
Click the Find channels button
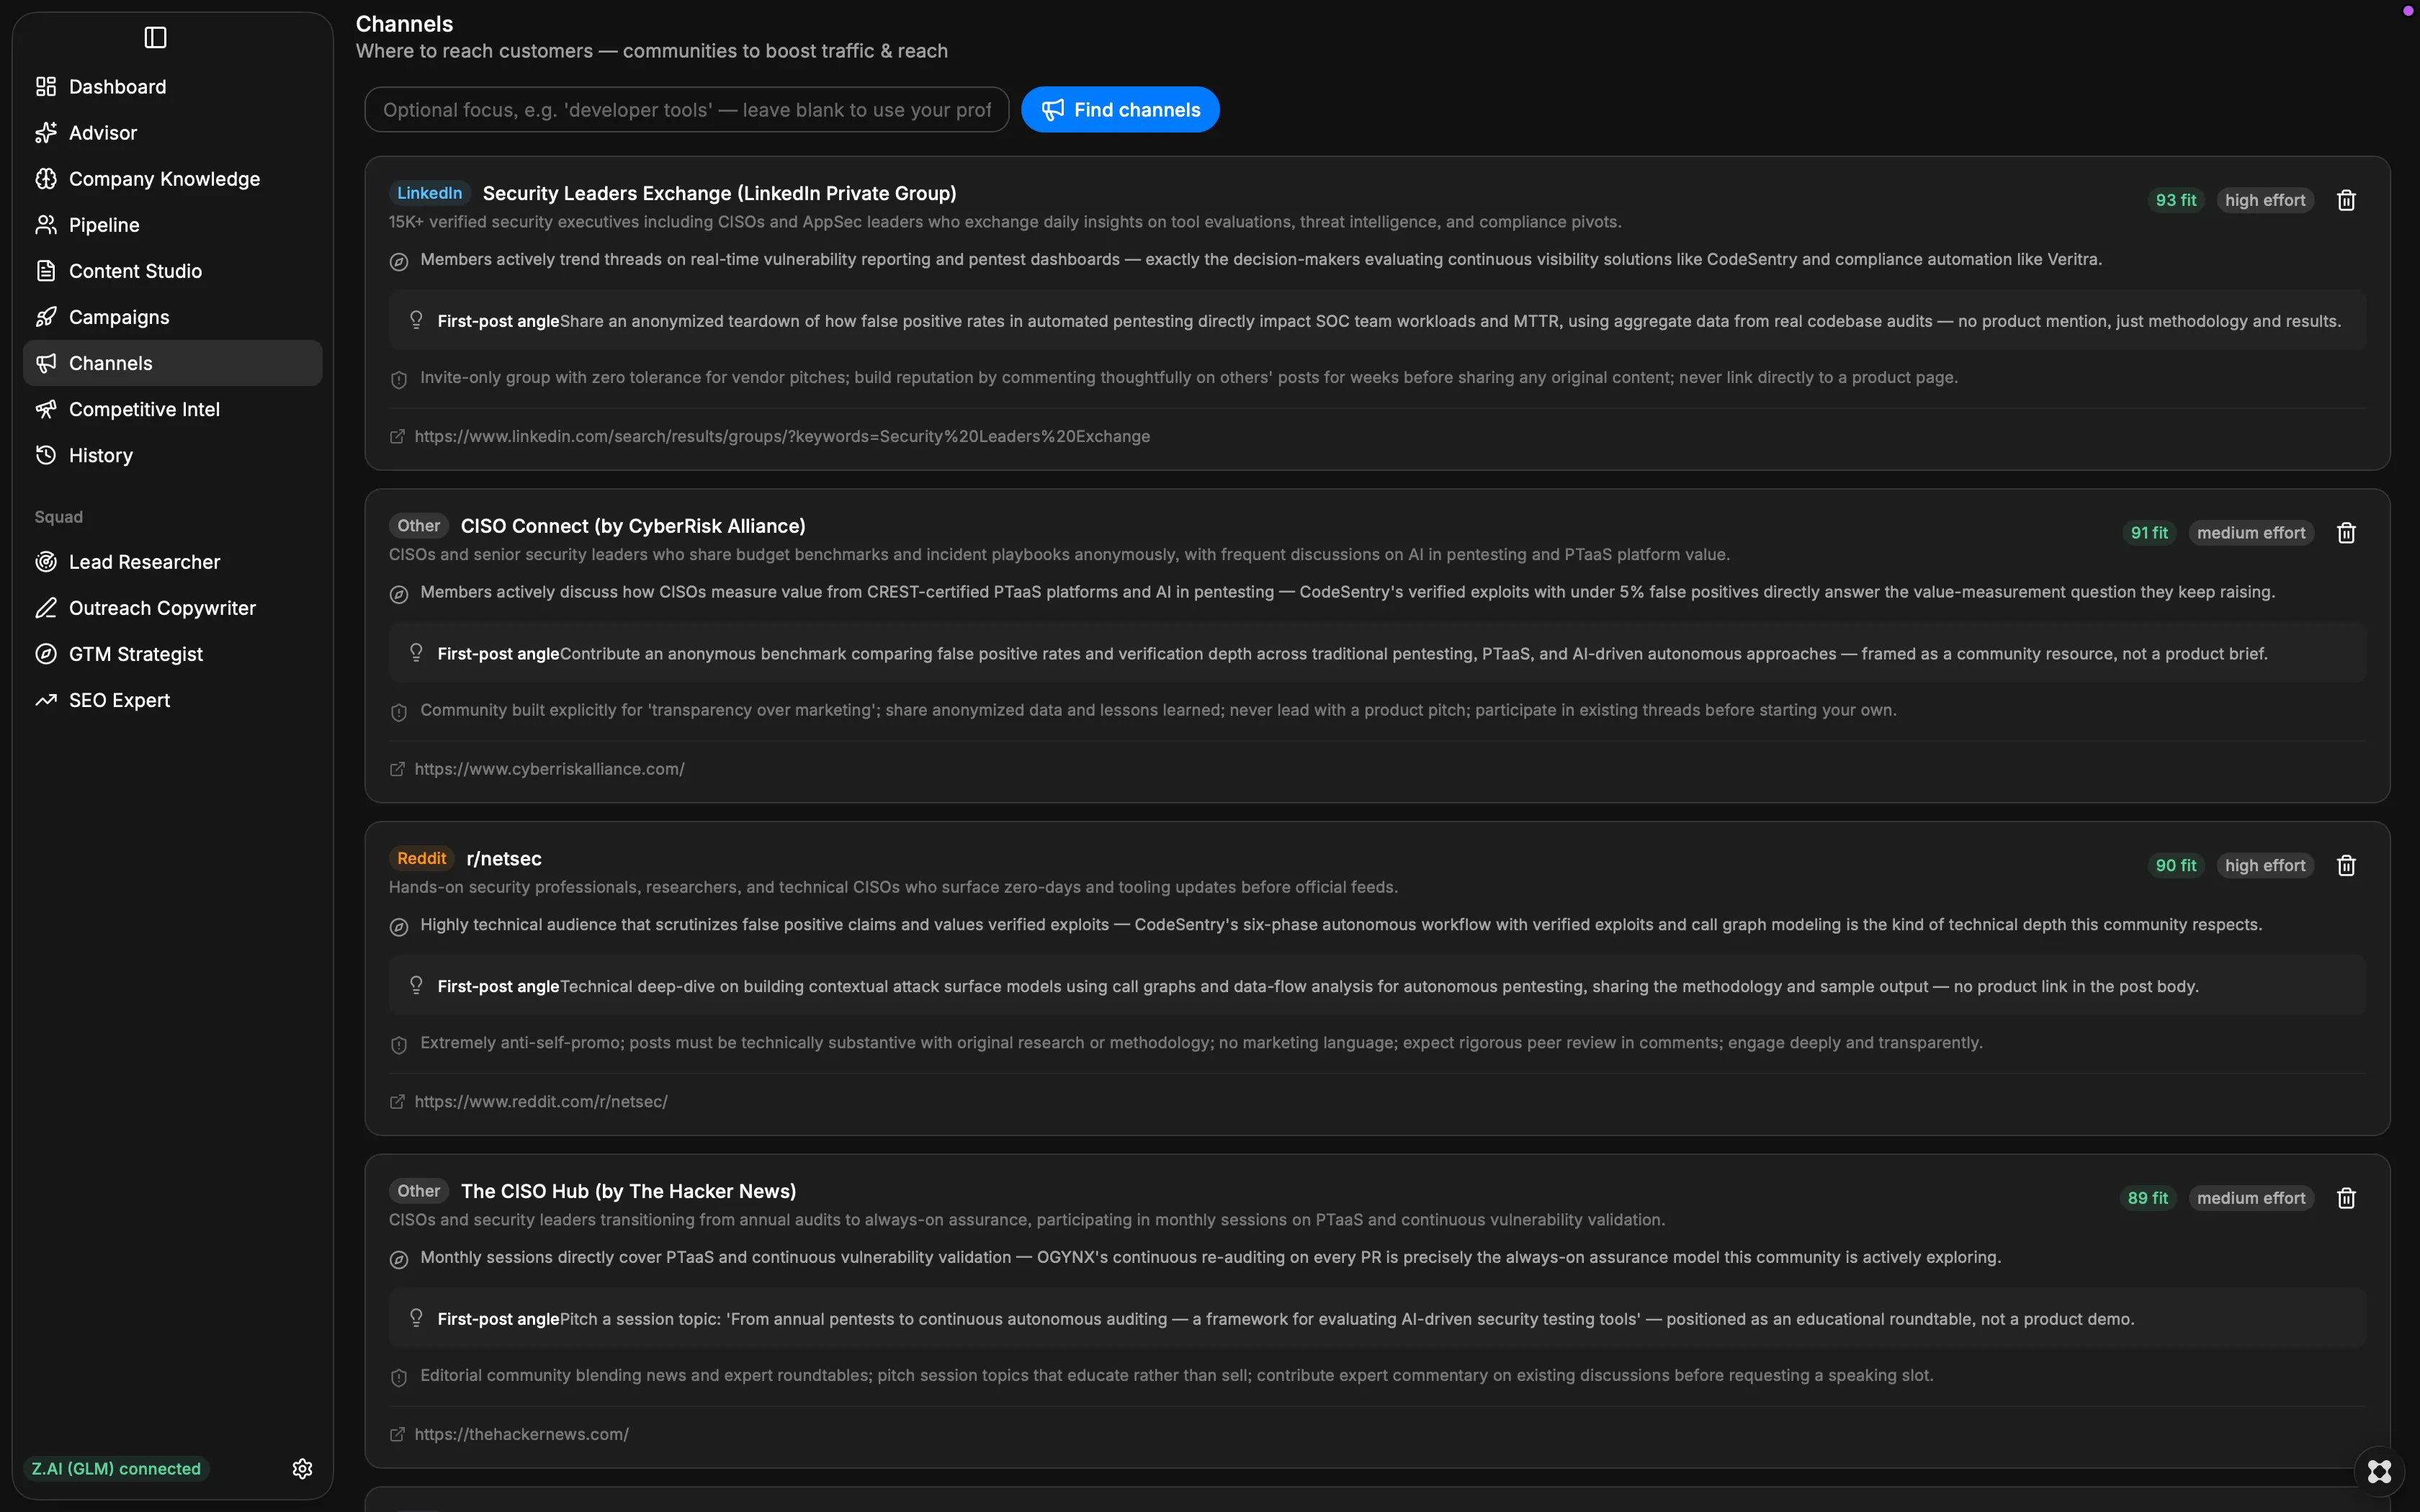tap(1120, 110)
